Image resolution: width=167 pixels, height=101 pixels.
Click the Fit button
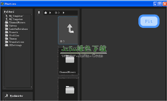[x=149, y=21]
